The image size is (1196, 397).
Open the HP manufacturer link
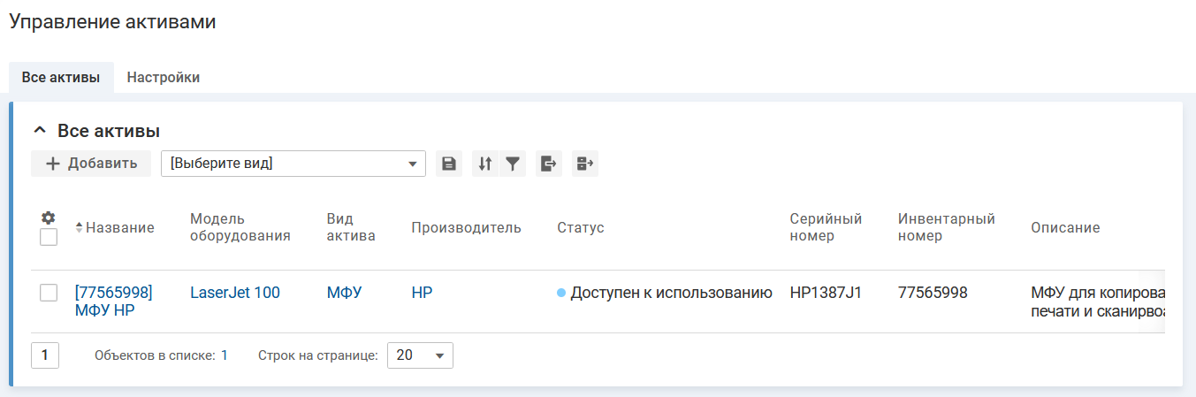pos(422,293)
